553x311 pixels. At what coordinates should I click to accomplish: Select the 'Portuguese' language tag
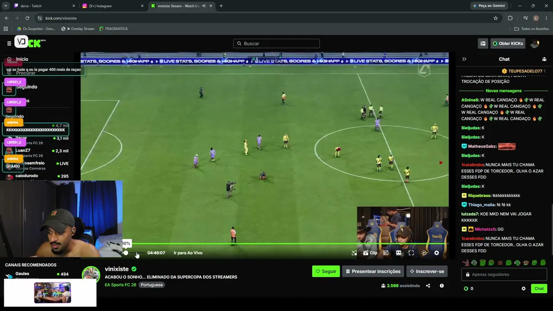point(152,285)
